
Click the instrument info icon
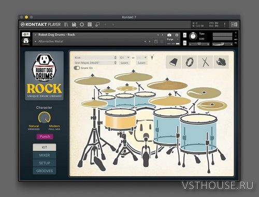pos(177,35)
